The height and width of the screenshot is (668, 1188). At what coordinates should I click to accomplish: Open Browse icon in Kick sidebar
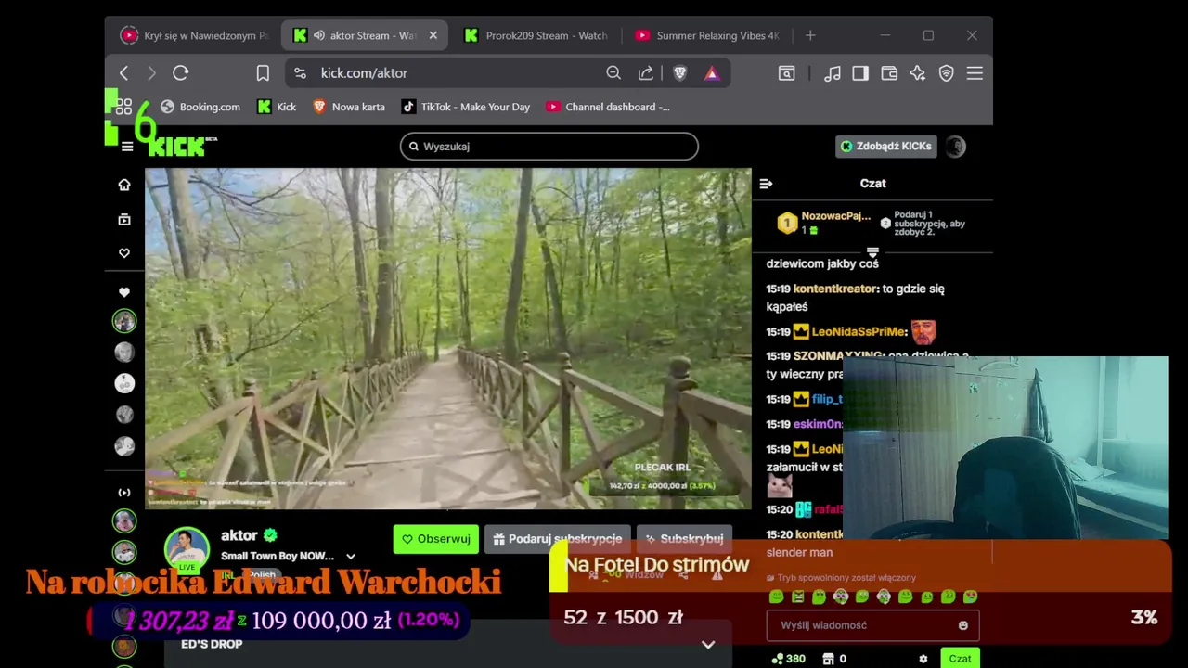124,219
